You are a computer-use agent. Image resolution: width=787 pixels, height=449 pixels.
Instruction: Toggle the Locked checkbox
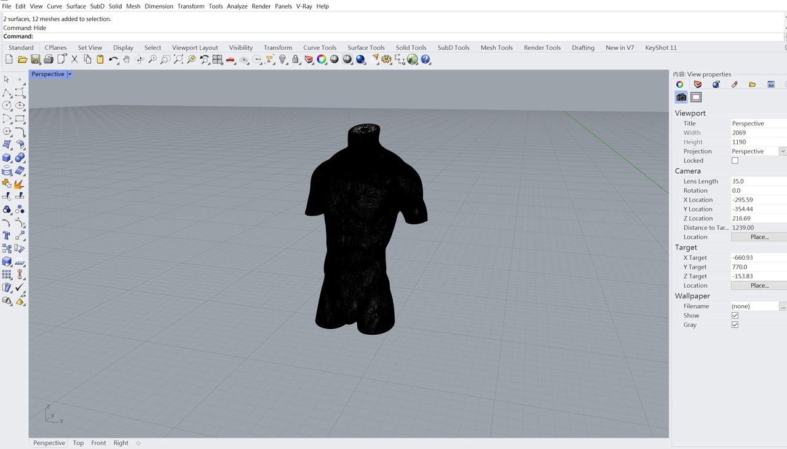(x=735, y=160)
